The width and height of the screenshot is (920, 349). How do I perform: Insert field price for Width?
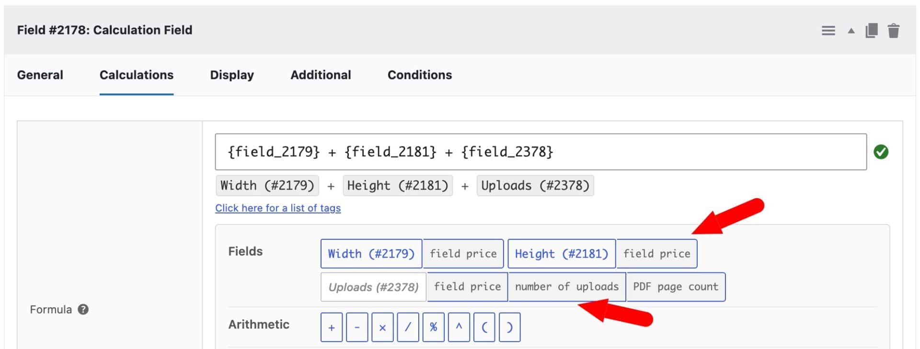tap(463, 254)
